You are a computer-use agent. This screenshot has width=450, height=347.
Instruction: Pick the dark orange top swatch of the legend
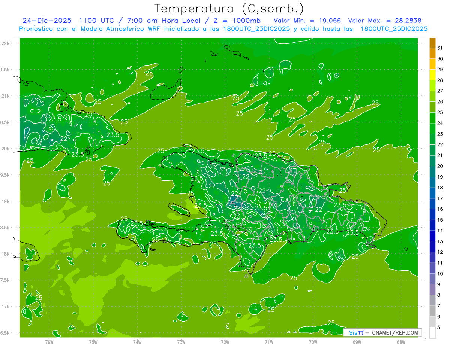pos(432,43)
